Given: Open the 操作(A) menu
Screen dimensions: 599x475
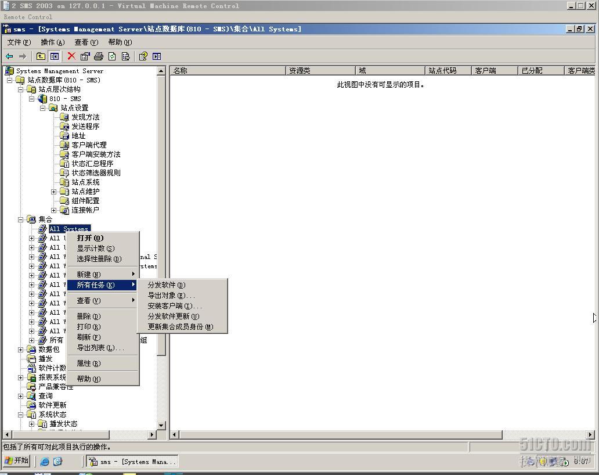Looking at the screenshot, I should [53, 42].
